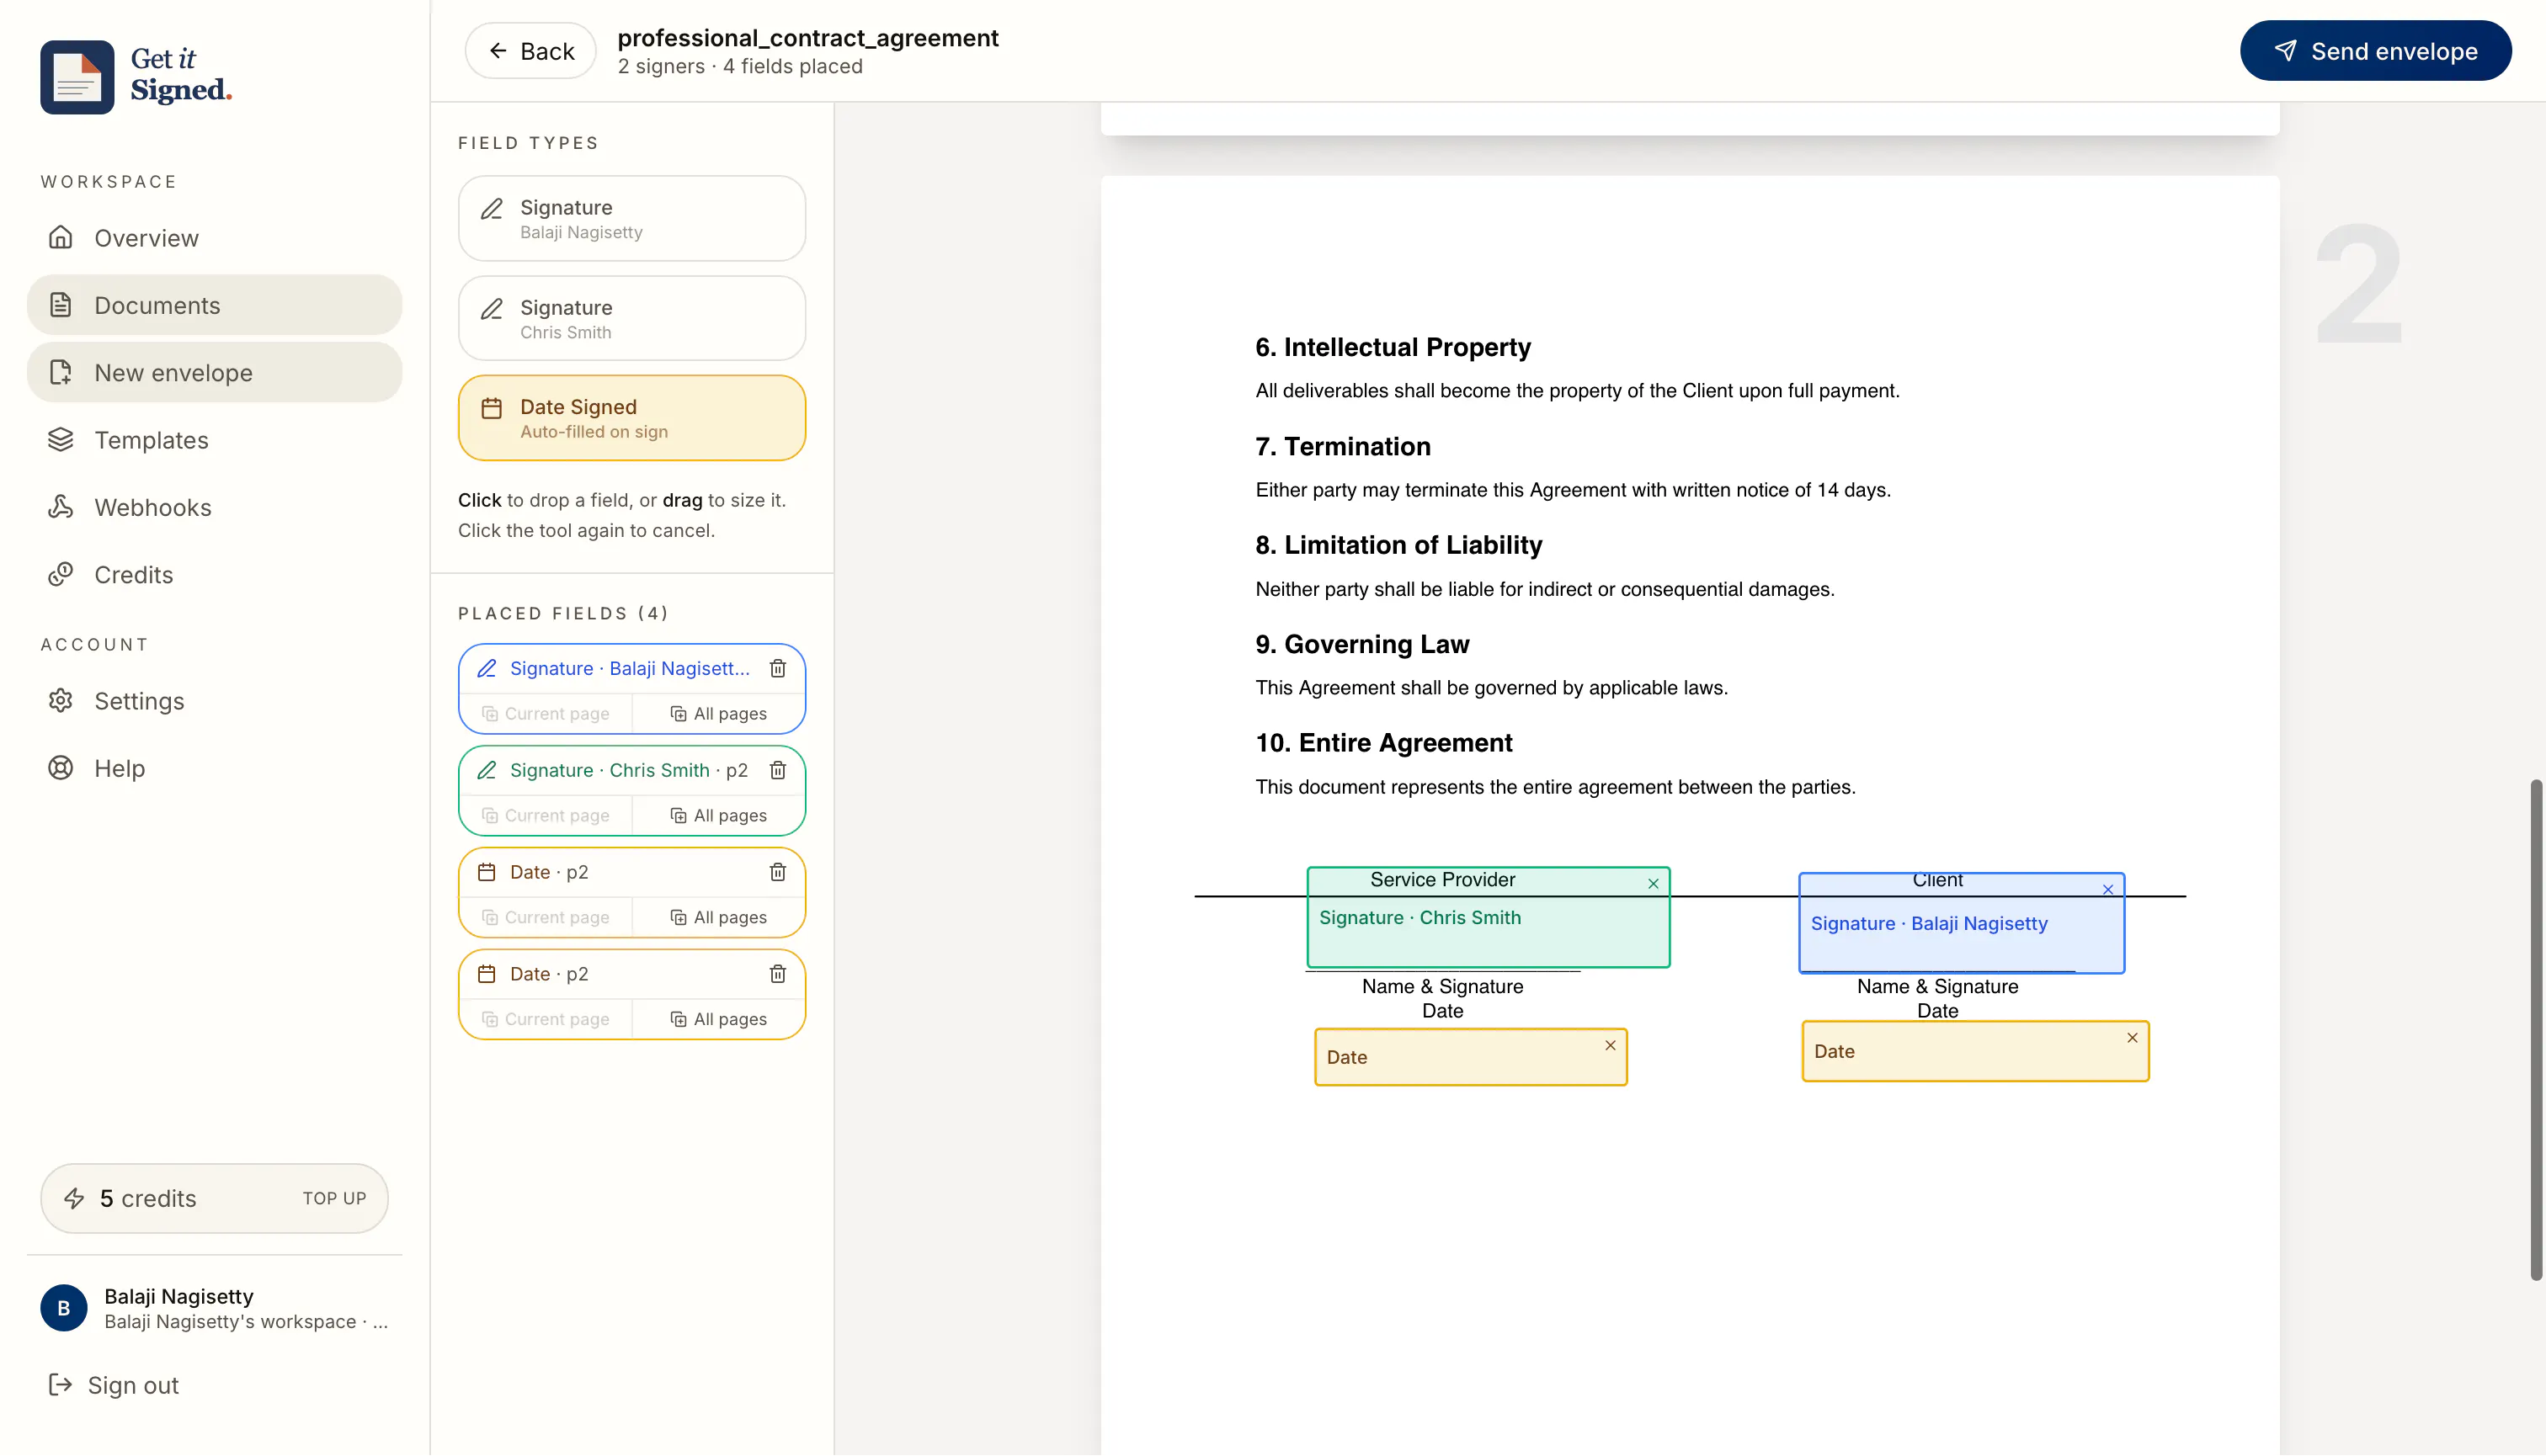Open Webhooks from the sidebar

pyautogui.click(x=214, y=507)
